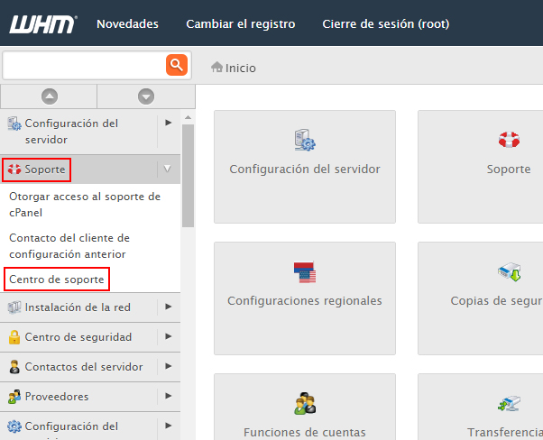Open Instalación de la red in sidebar
Viewport: 543px width, 440px height.
pyautogui.click(x=78, y=307)
